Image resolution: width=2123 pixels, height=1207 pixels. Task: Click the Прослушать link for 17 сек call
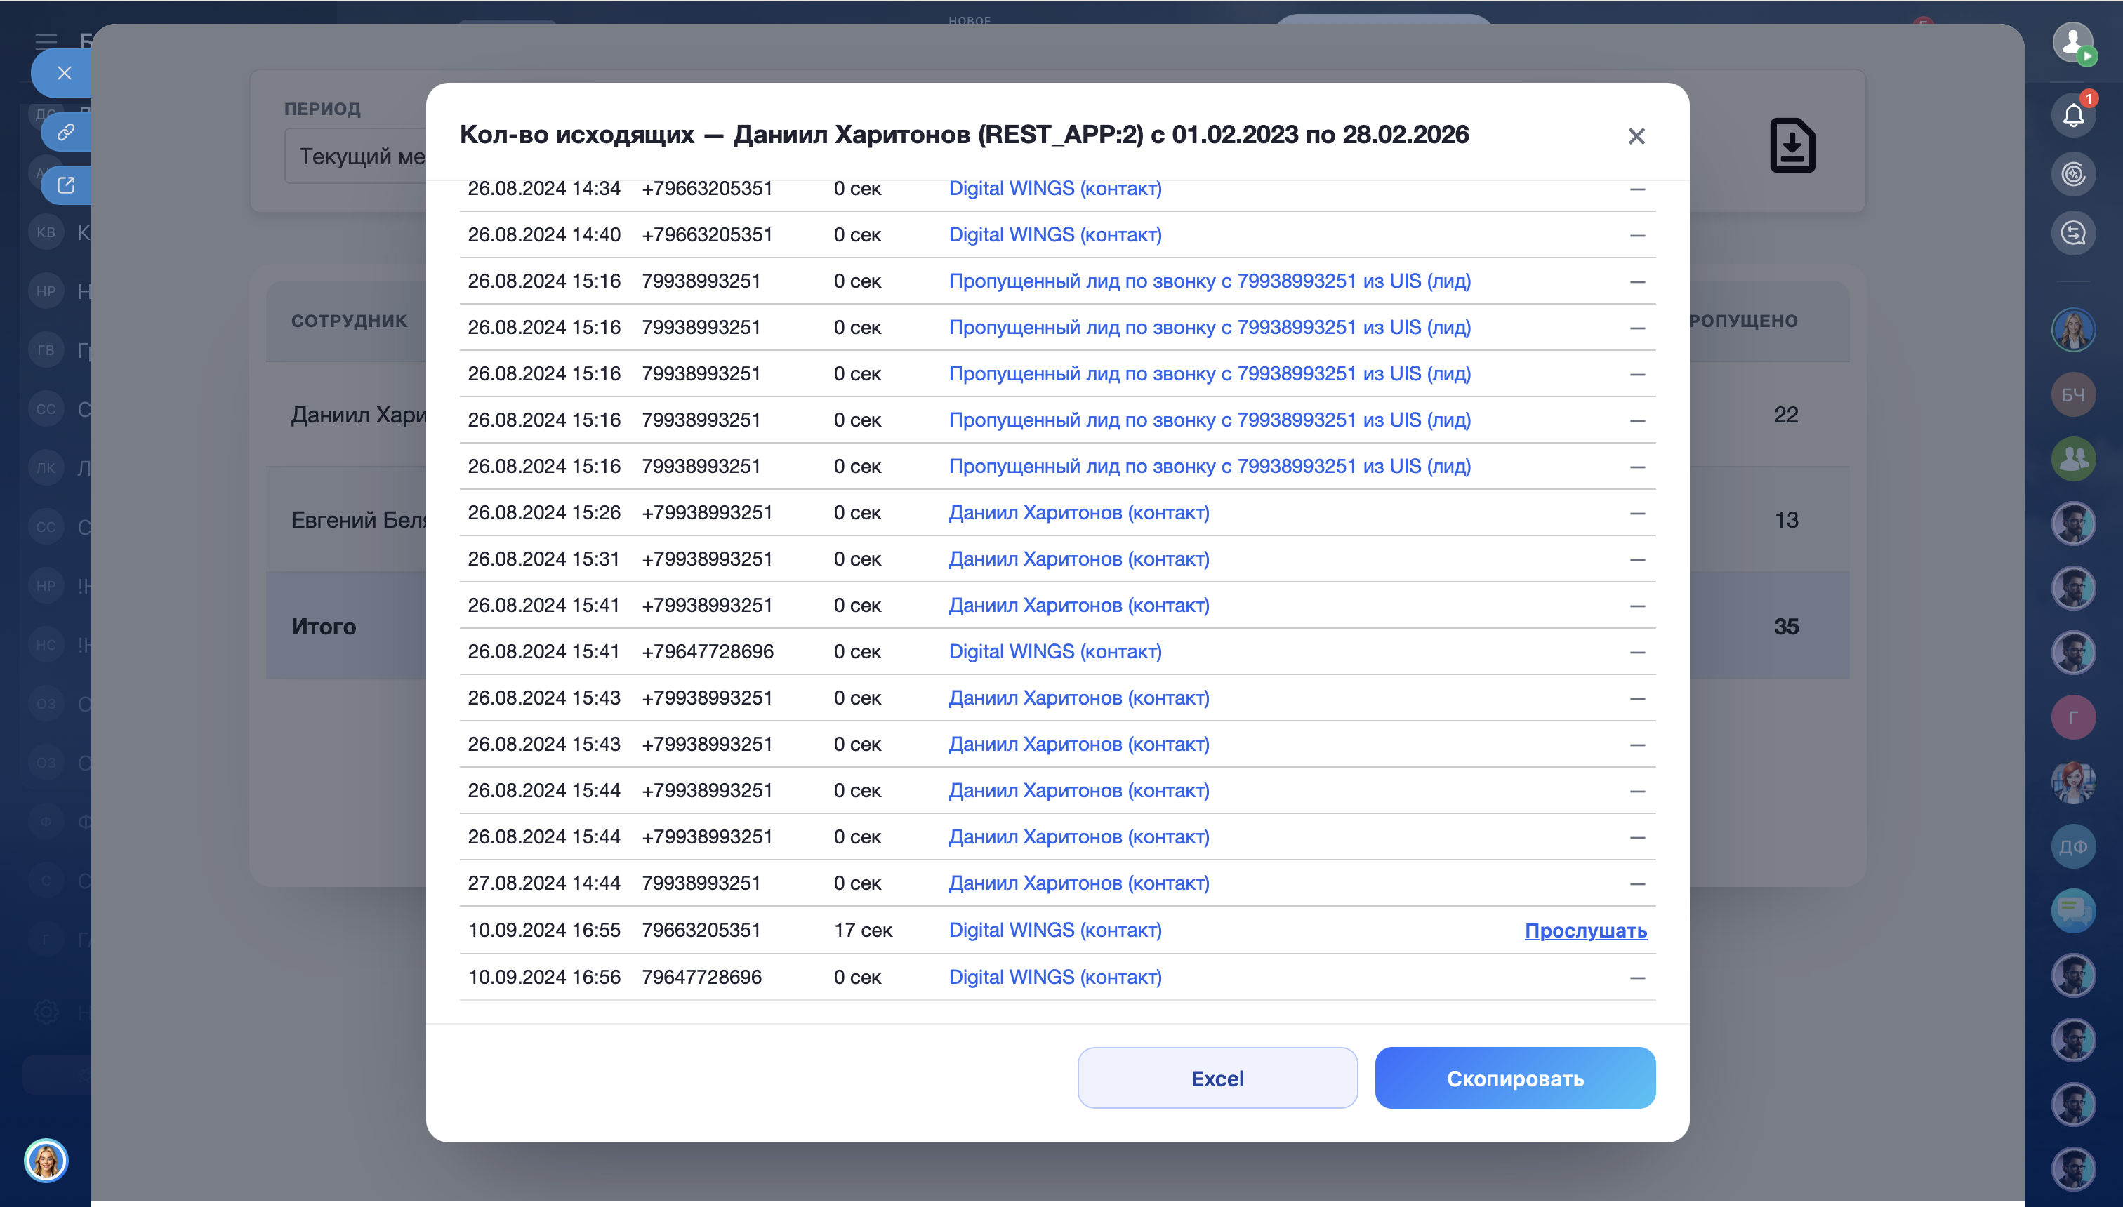[x=1585, y=930]
